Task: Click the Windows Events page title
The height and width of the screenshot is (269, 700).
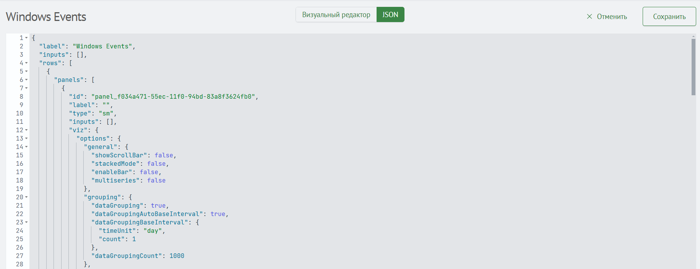Action: (46, 17)
